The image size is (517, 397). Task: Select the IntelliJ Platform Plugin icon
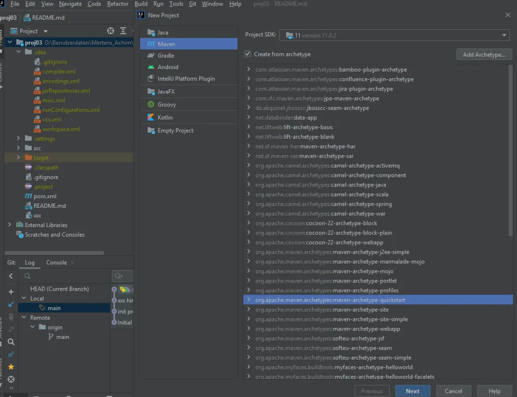pyautogui.click(x=151, y=78)
